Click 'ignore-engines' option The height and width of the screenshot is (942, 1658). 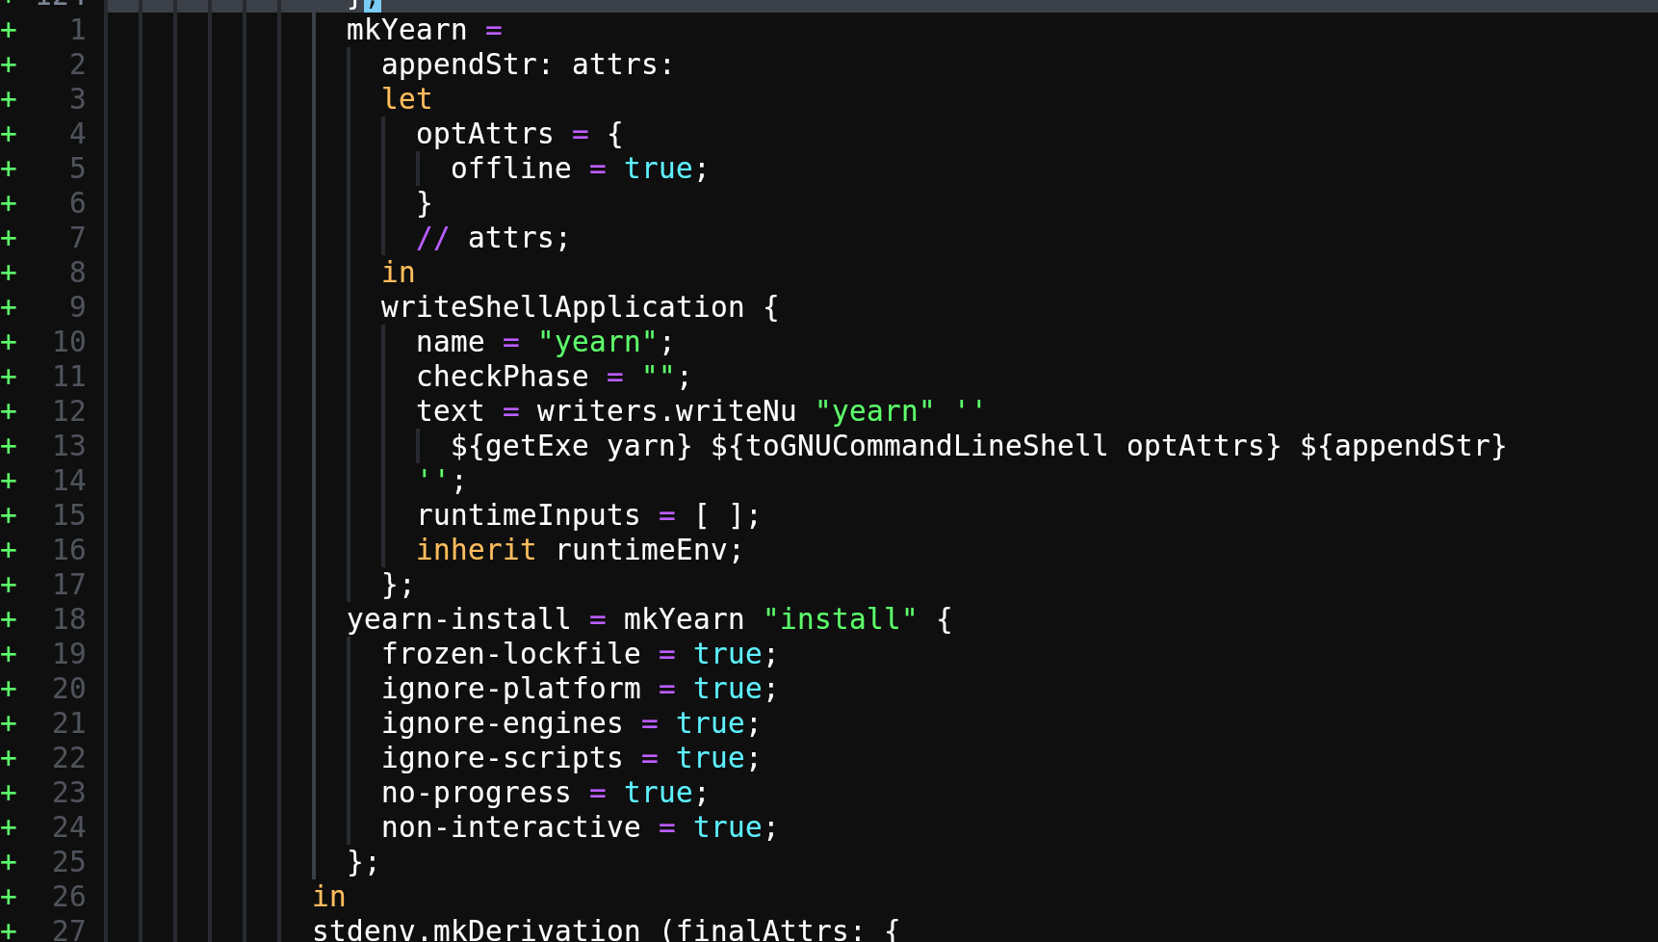point(502,724)
